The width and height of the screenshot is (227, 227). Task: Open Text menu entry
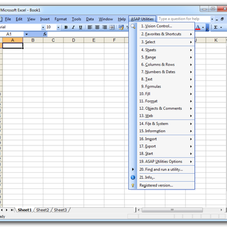click(165, 79)
